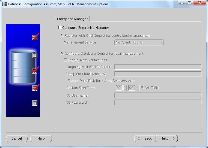Click the third red-checked step indicator

tap(35, 71)
